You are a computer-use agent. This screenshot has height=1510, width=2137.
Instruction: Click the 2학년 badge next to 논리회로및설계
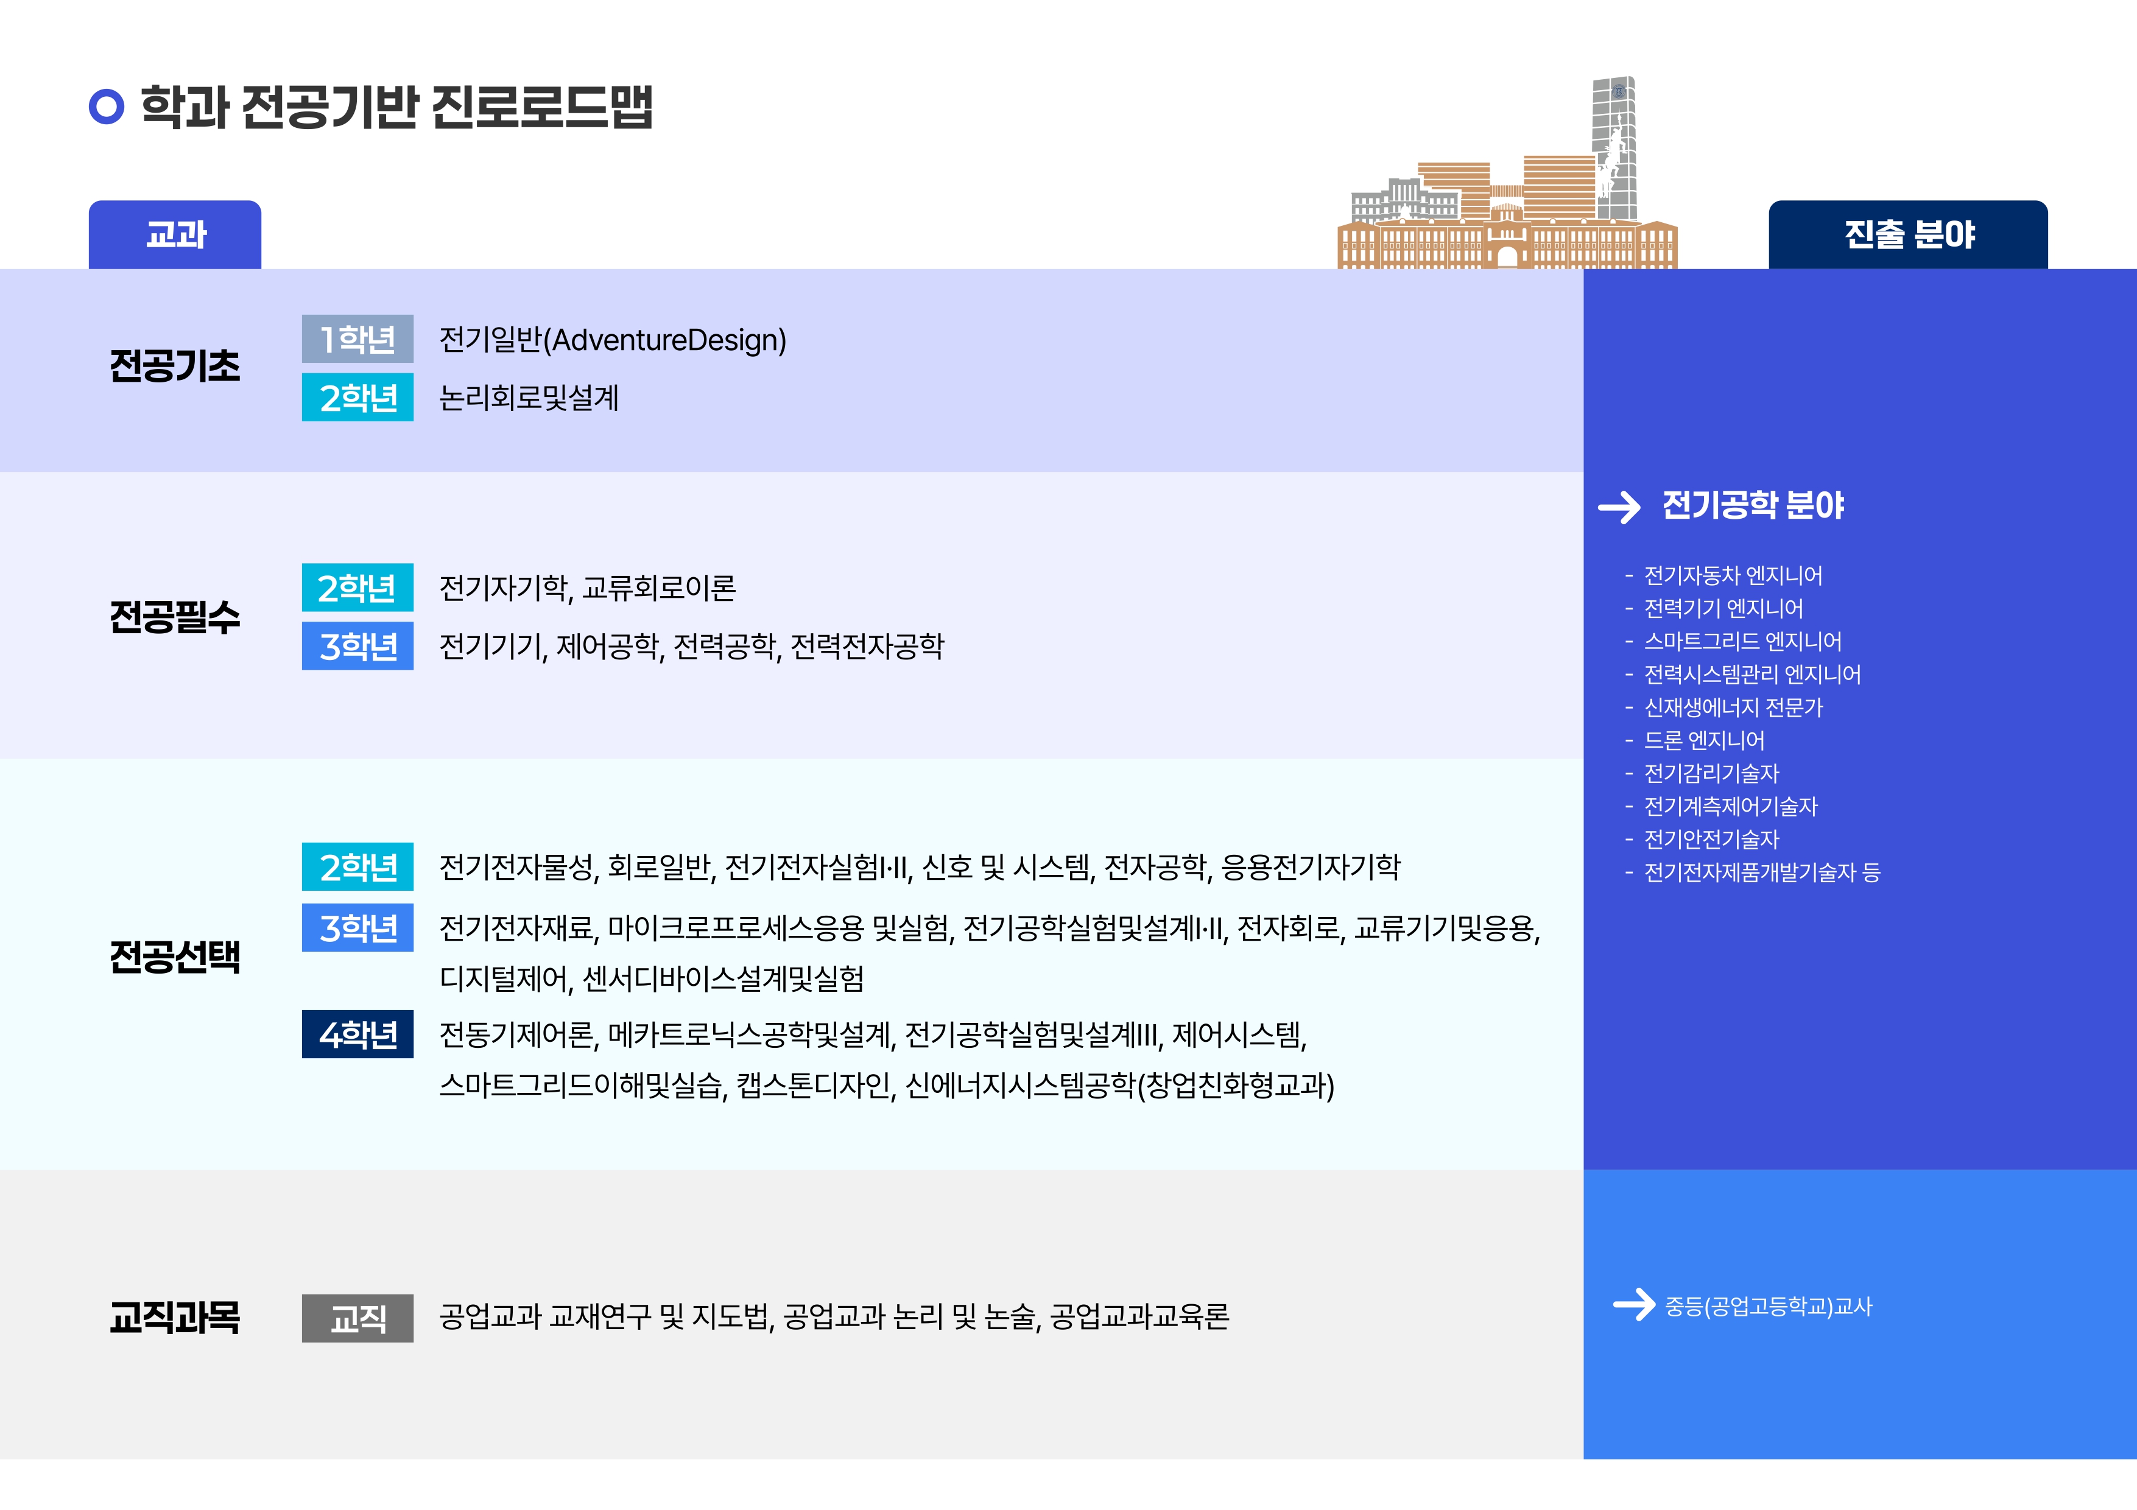point(357,397)
